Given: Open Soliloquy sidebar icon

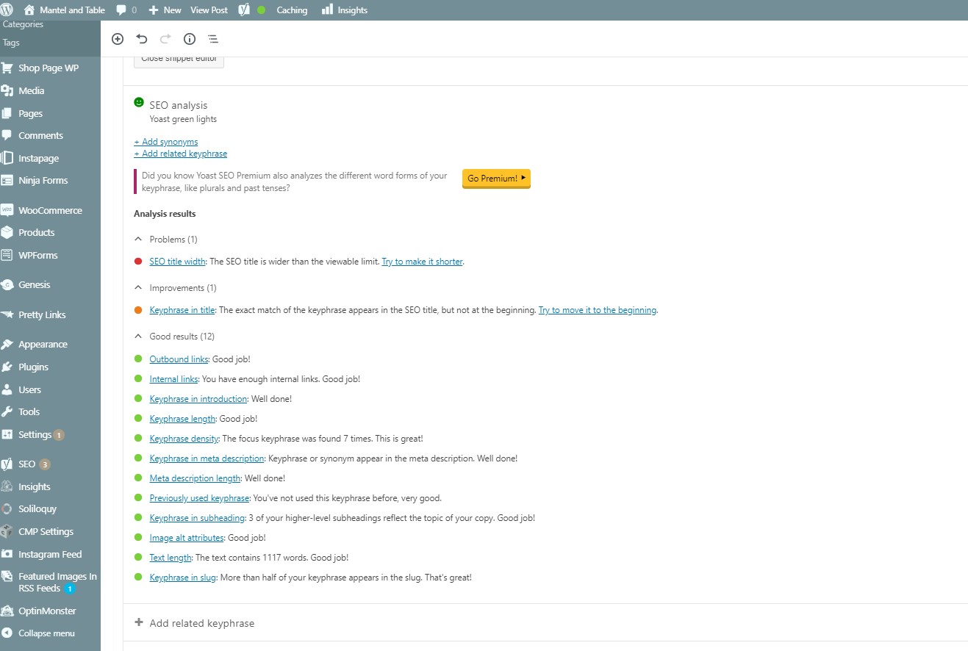Looking at the screenshot, I should point(7,508).
